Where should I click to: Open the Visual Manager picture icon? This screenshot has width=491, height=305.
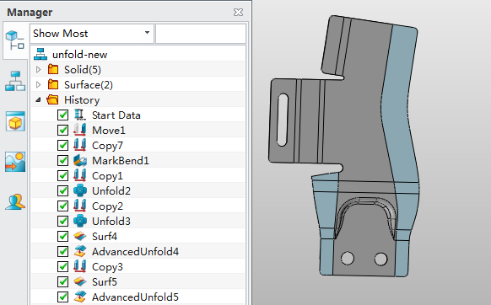point(14,162)
